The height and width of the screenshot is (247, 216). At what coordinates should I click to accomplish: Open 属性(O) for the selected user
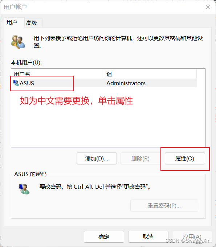point(185,159)
